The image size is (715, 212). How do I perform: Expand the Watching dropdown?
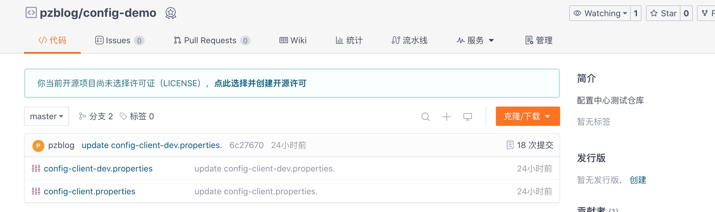coord(600,13)
